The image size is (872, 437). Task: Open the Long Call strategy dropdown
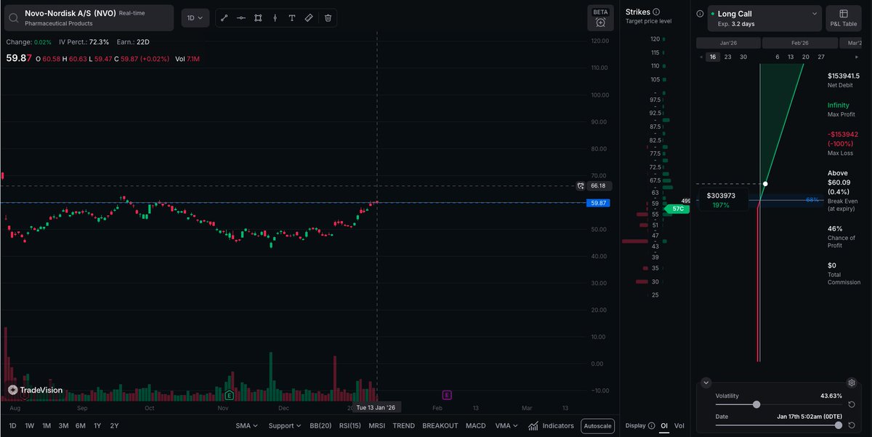(764, 18)
